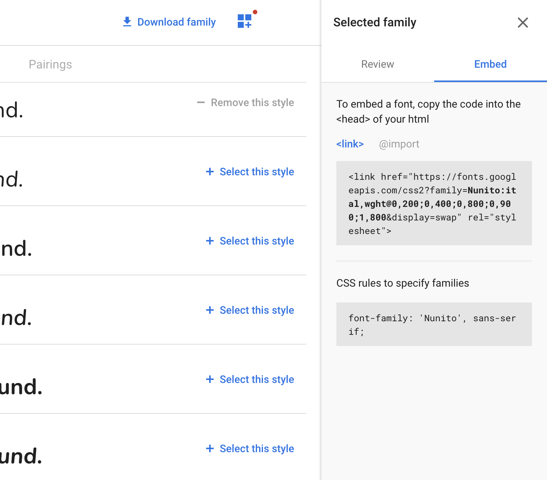Click the font-family CSS rule code box

point(434,324)
